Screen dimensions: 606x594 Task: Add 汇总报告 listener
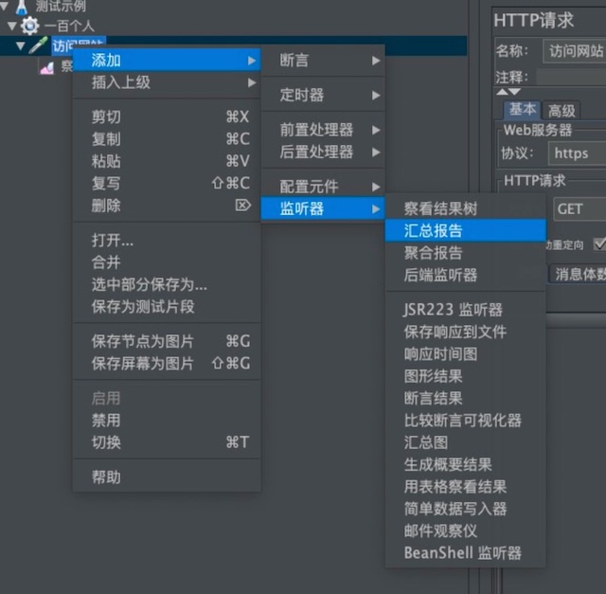click(466, 231)
